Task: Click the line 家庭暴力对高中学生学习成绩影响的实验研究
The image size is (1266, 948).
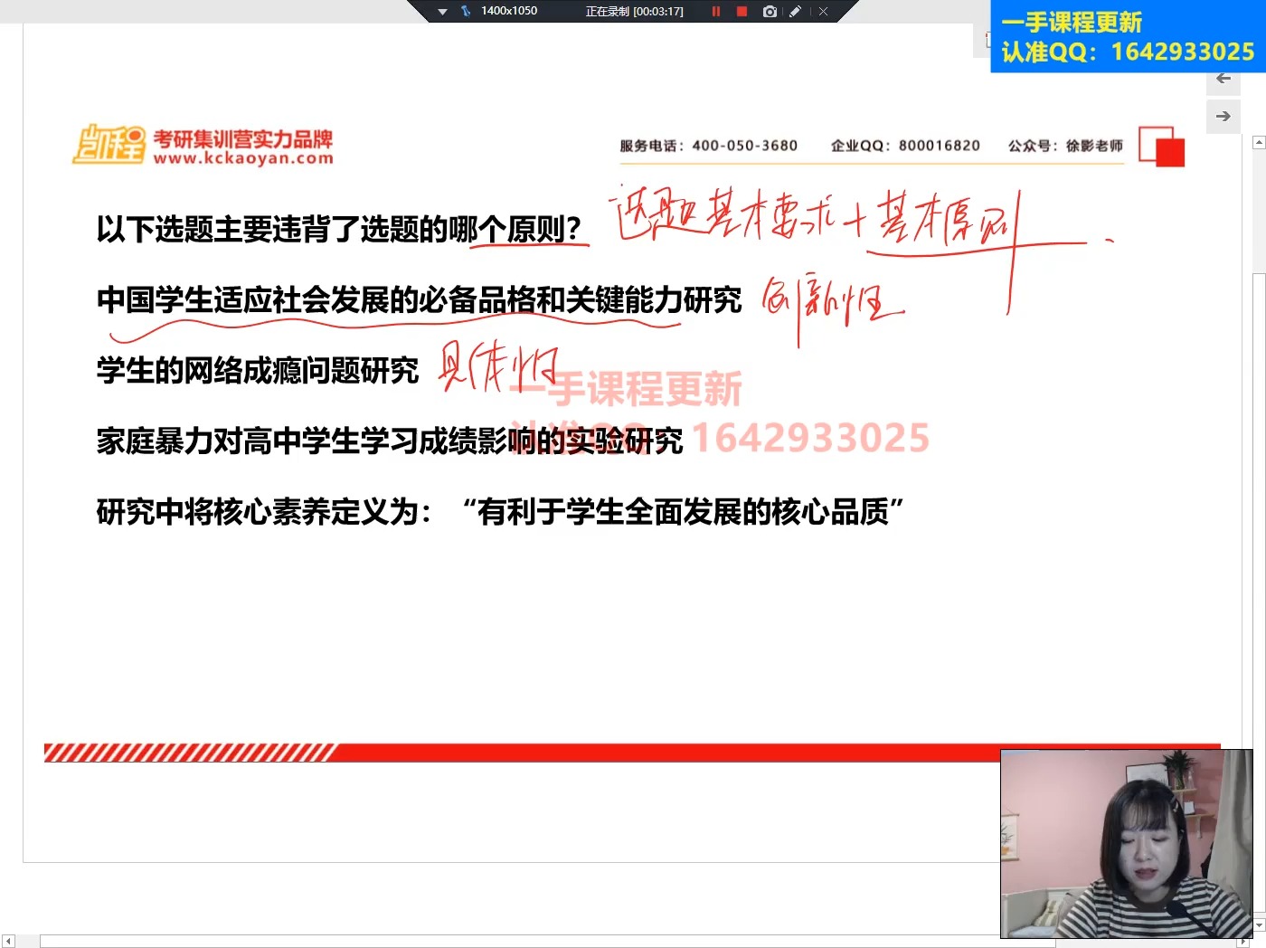Action: pyautogui.click(x=390, y=441)
